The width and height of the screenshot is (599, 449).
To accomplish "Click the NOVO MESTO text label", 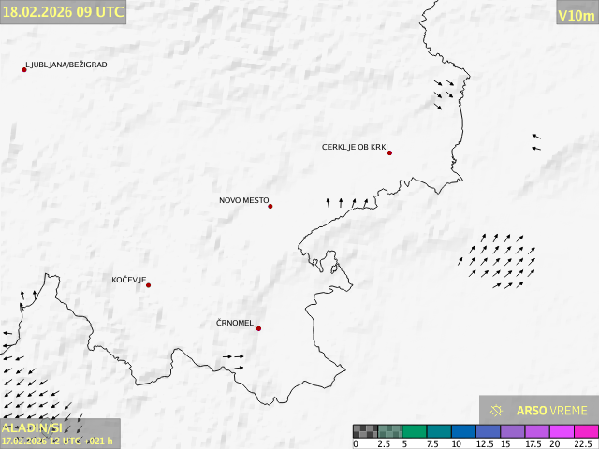I will click(x=243, y=200).
